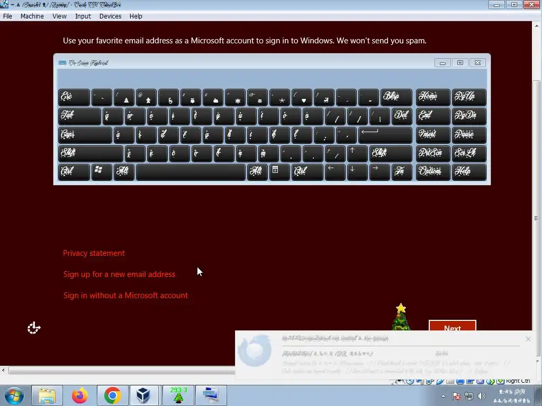Launch Firefox from the taskbar
The height and width of the screenshot is (406, 542).
pos(80,395)
